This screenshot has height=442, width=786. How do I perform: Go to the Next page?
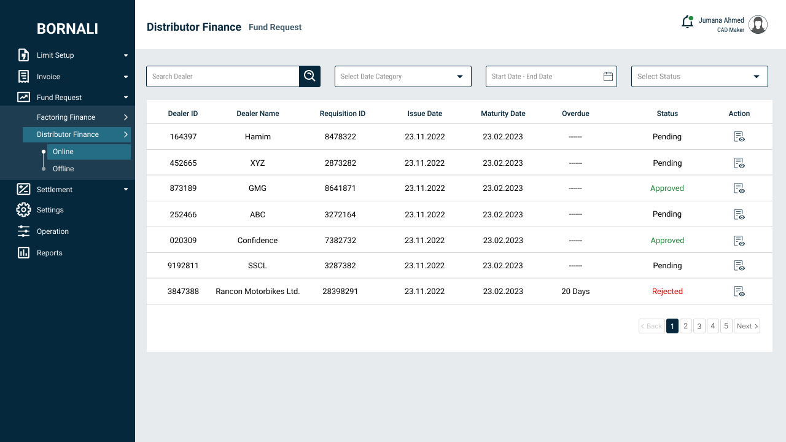[747, 326]
